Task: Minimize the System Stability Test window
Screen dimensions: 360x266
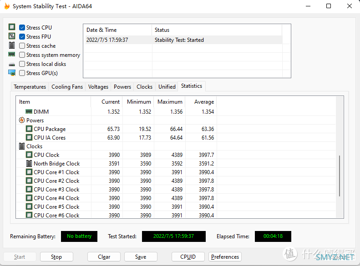Action: pyautogui.click(x=308, y=6)
